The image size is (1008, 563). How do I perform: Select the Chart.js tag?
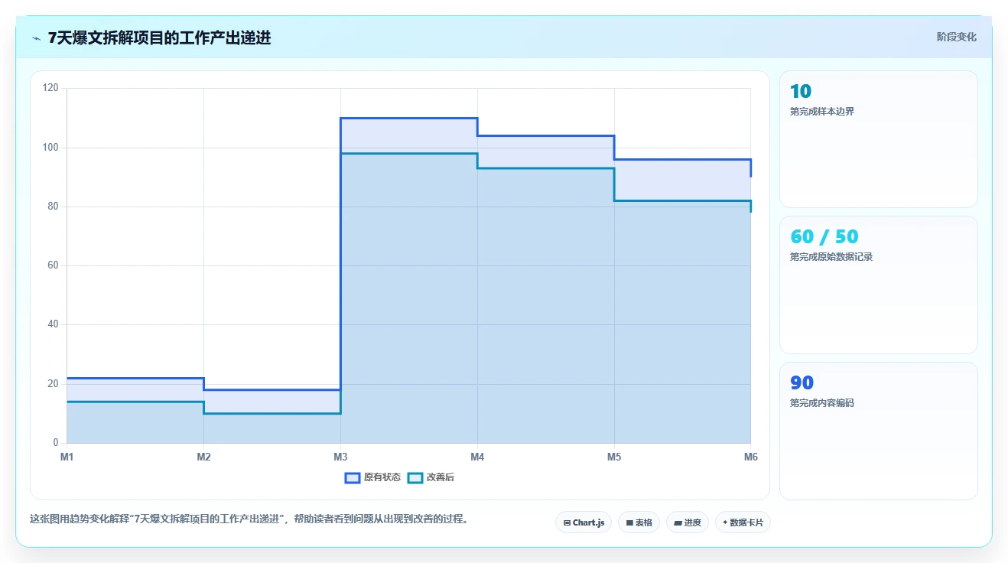[584, 522]
